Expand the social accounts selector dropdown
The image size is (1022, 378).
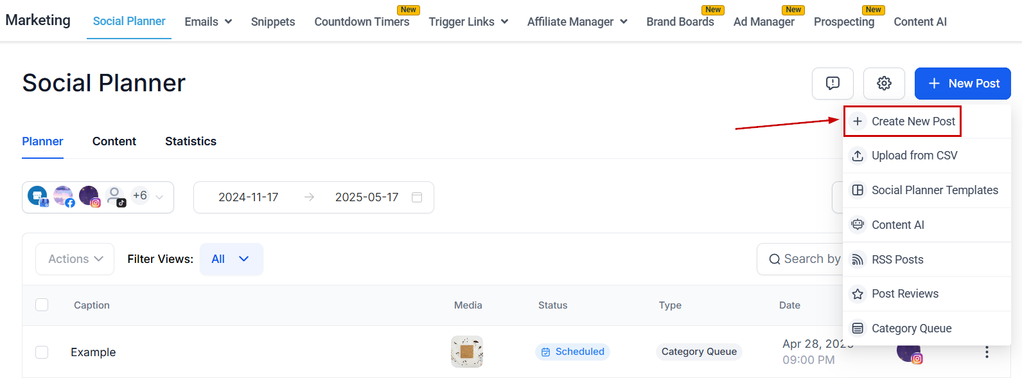click(x=159, y=197)
